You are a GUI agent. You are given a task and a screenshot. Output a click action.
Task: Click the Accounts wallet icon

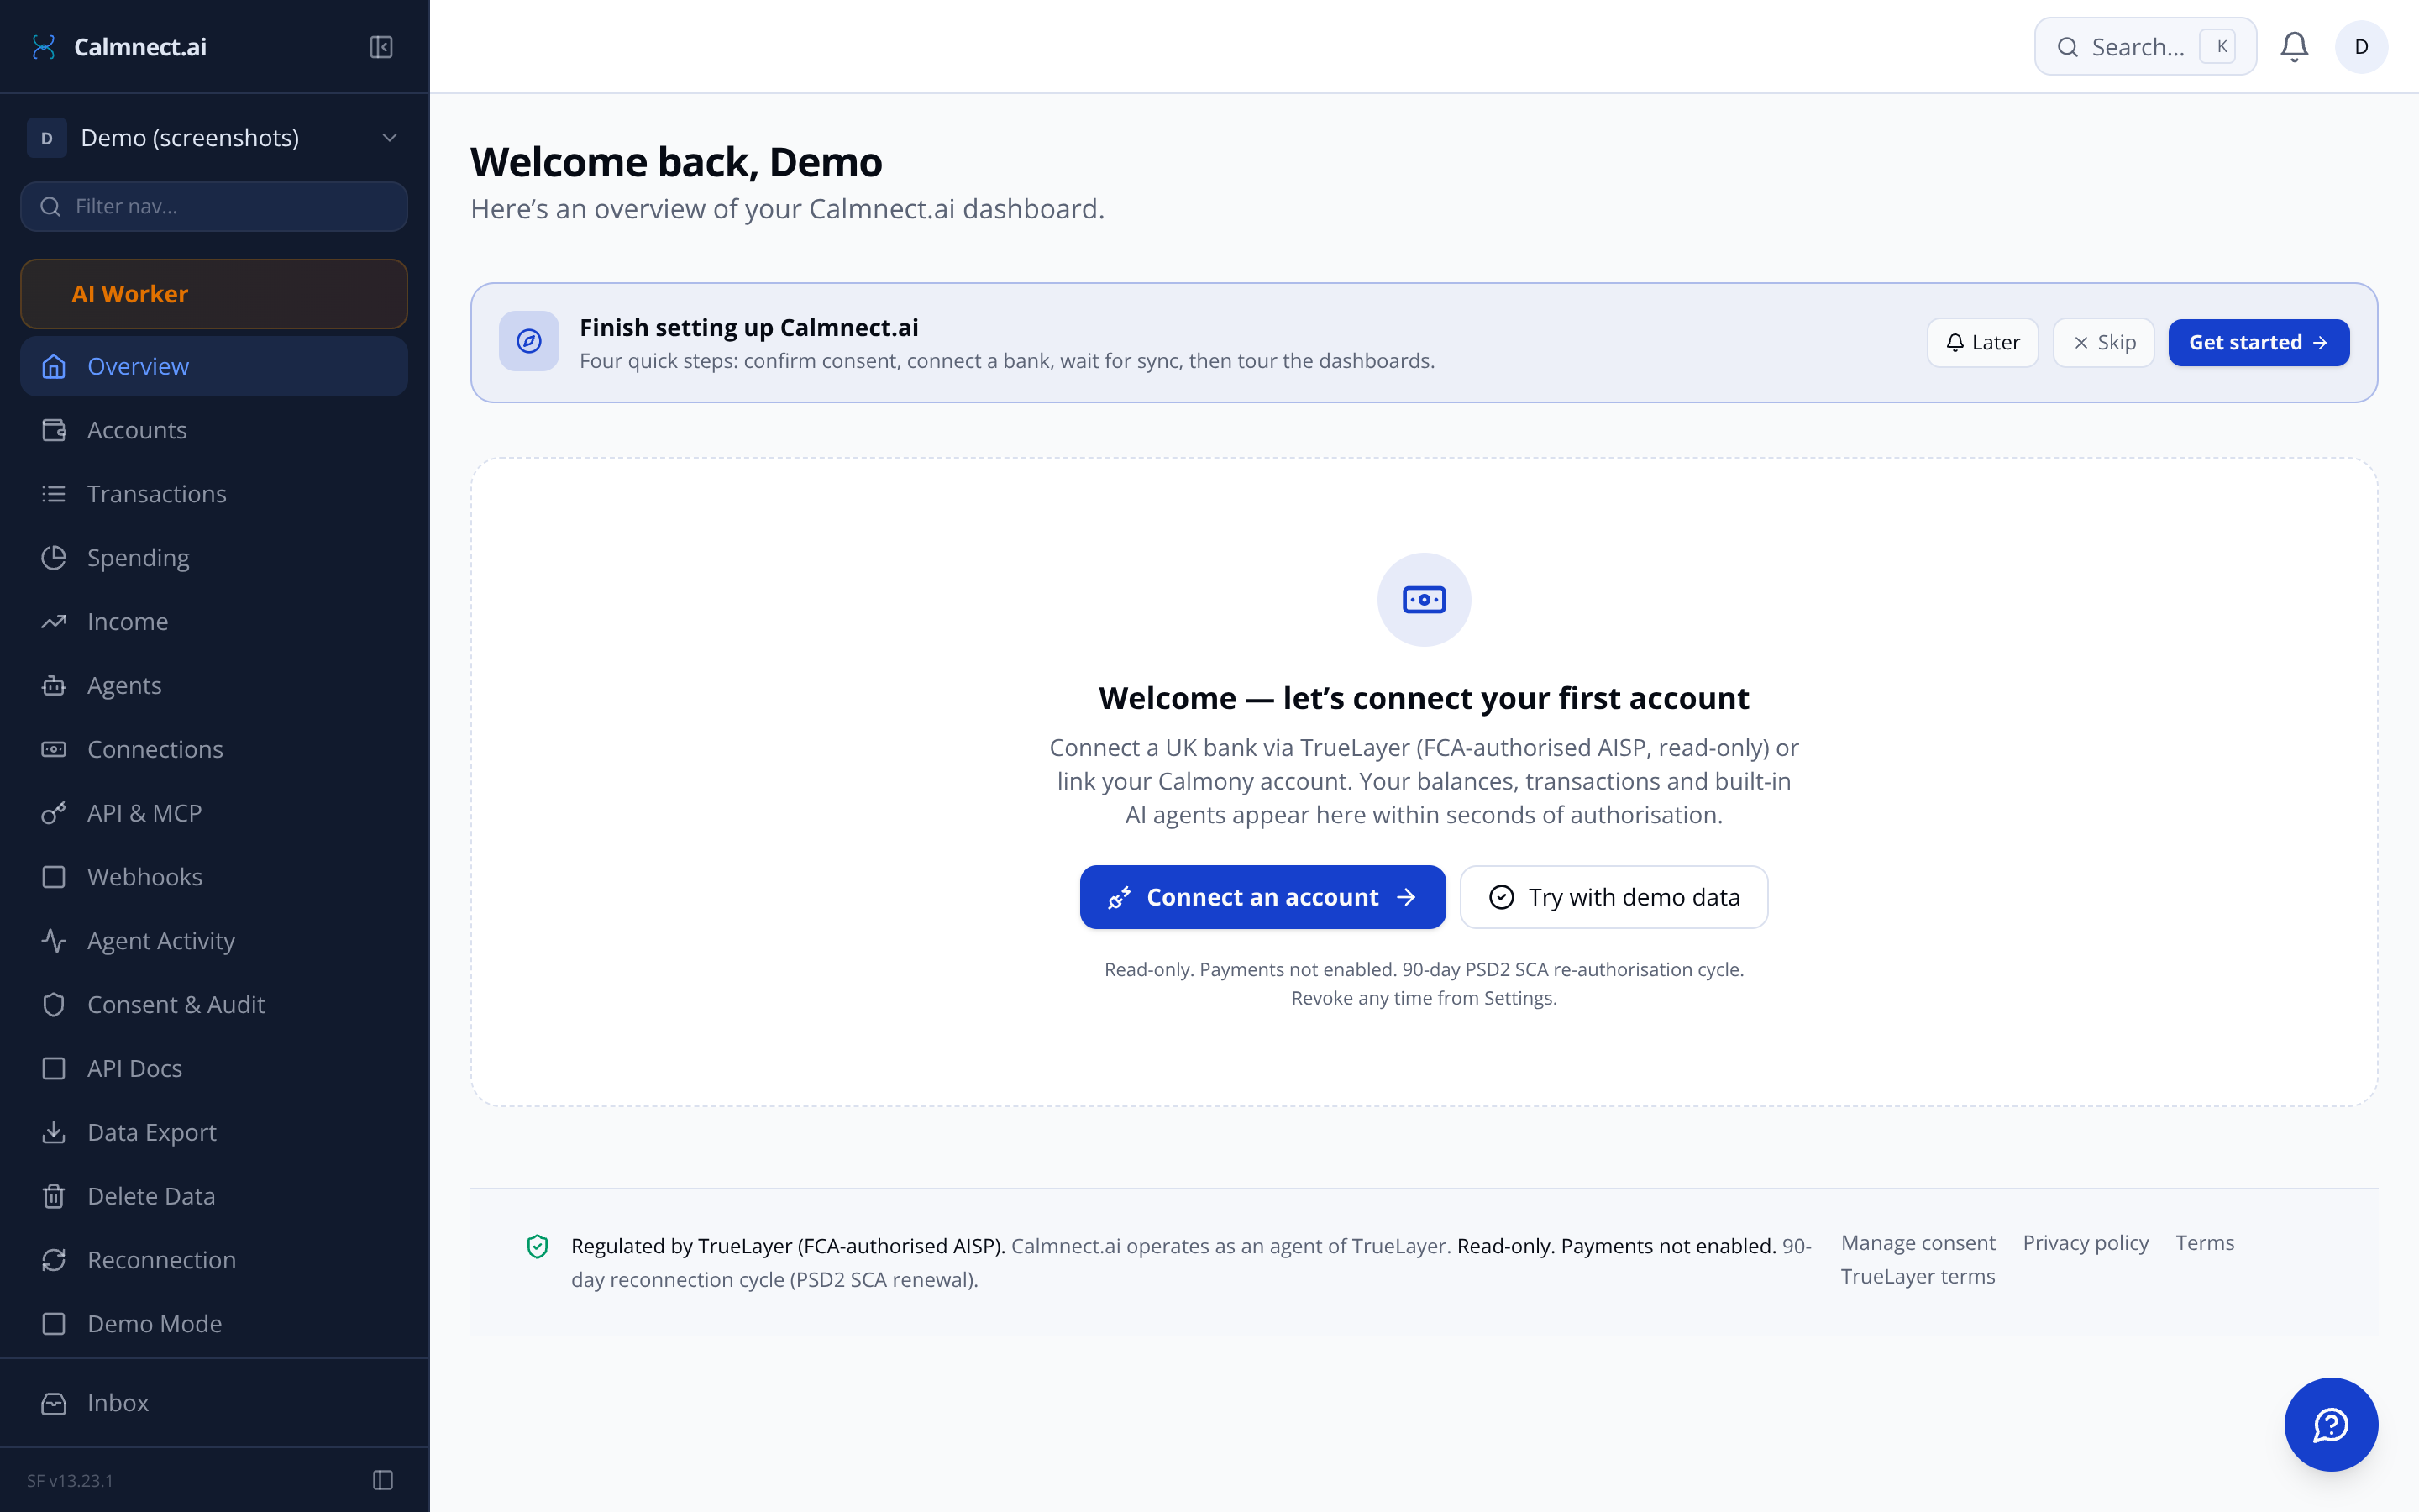coord(54,430)
